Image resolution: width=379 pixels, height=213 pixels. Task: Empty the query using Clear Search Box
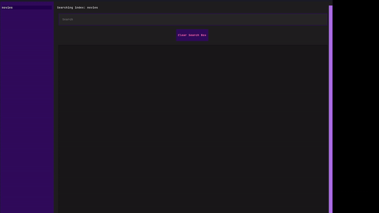tap(192, 35)
